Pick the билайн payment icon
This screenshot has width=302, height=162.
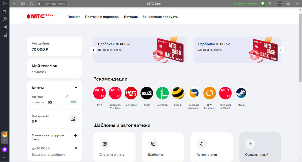[178, 93]
